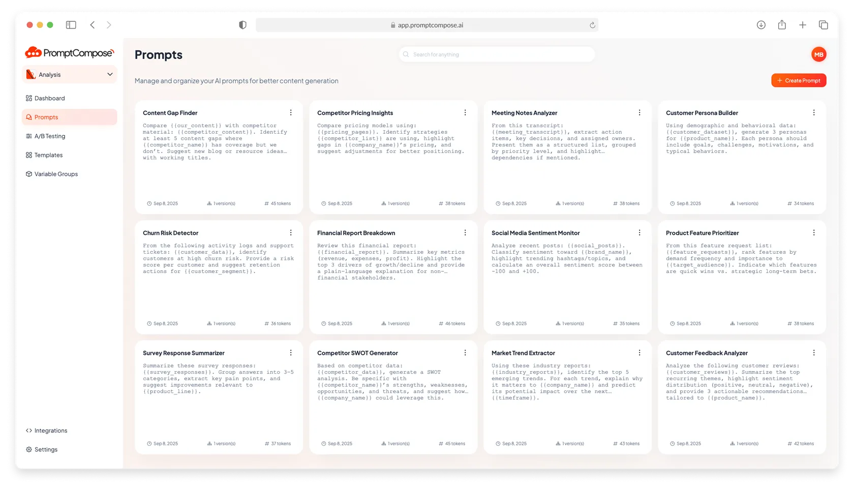Screen dimensions: 854x489
Task: Toggle the browser sidebar panel icon
Action: [71, 25]
